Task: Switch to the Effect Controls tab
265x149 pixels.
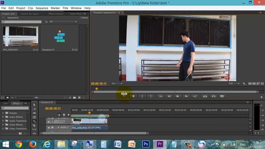Action: (56, 14)
